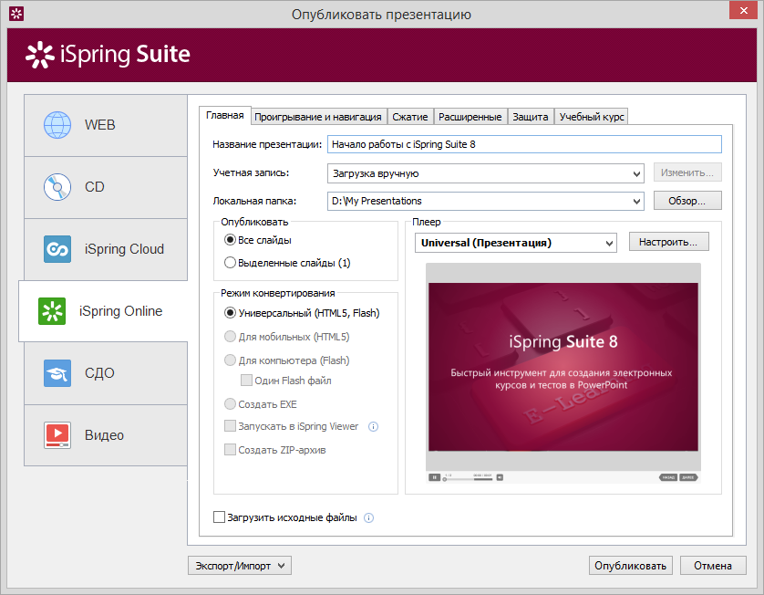Select the Видео play icon

57,435
